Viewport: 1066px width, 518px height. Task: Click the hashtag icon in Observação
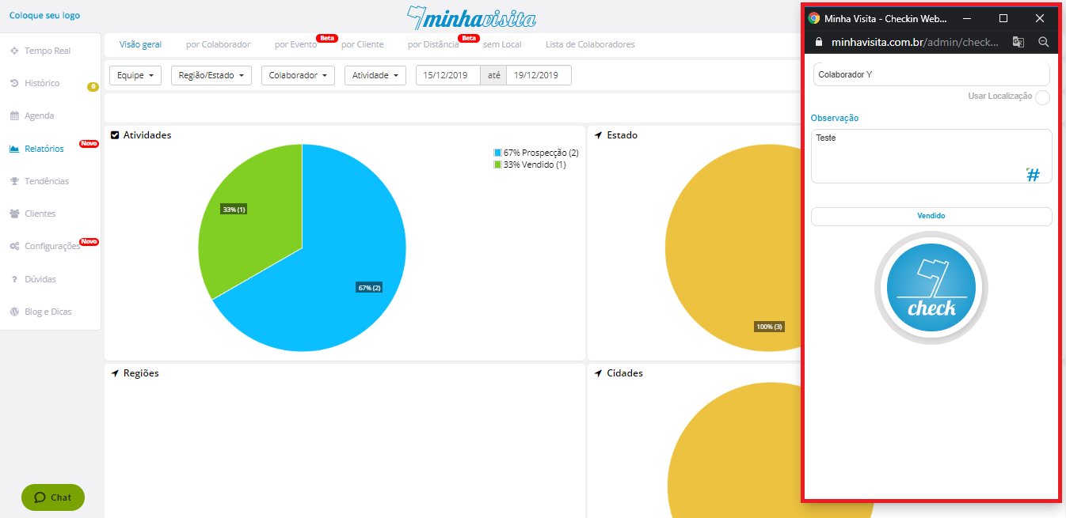tap(1033, 175)
